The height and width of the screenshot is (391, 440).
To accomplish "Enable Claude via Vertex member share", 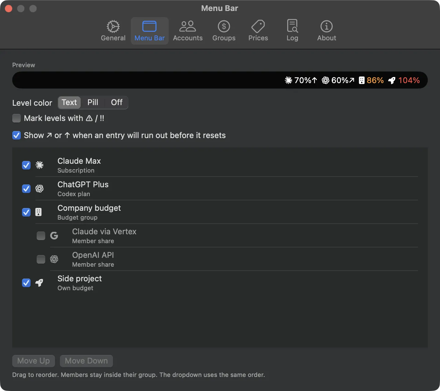I will 41,236.
